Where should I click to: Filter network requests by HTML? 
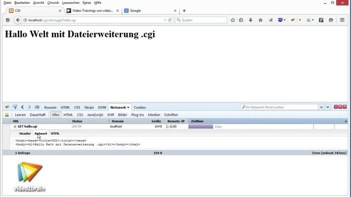pyautogui.click(x=68, y=115)
